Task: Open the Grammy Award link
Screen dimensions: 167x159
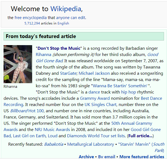Action: point(95,98)
